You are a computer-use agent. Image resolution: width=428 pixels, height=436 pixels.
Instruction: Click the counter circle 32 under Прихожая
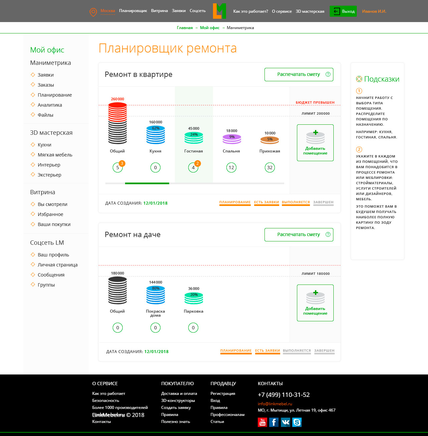point(270,168)
